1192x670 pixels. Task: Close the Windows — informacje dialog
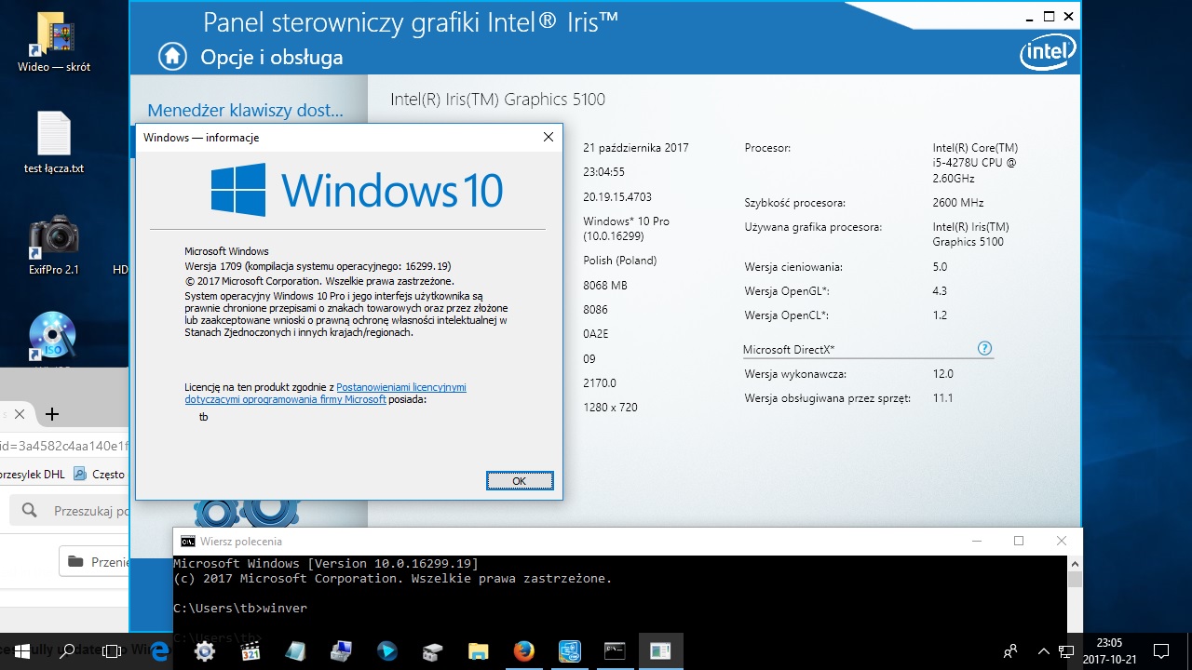click(549, 137)
